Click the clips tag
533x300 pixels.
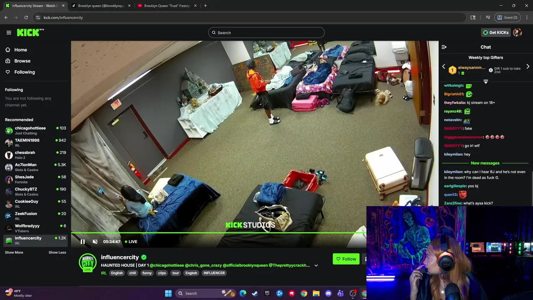click(x=162, y=273)
